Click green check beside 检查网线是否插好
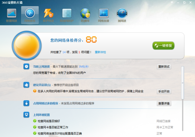This screenshot has height=137, width=195. (x=35, y=121)
